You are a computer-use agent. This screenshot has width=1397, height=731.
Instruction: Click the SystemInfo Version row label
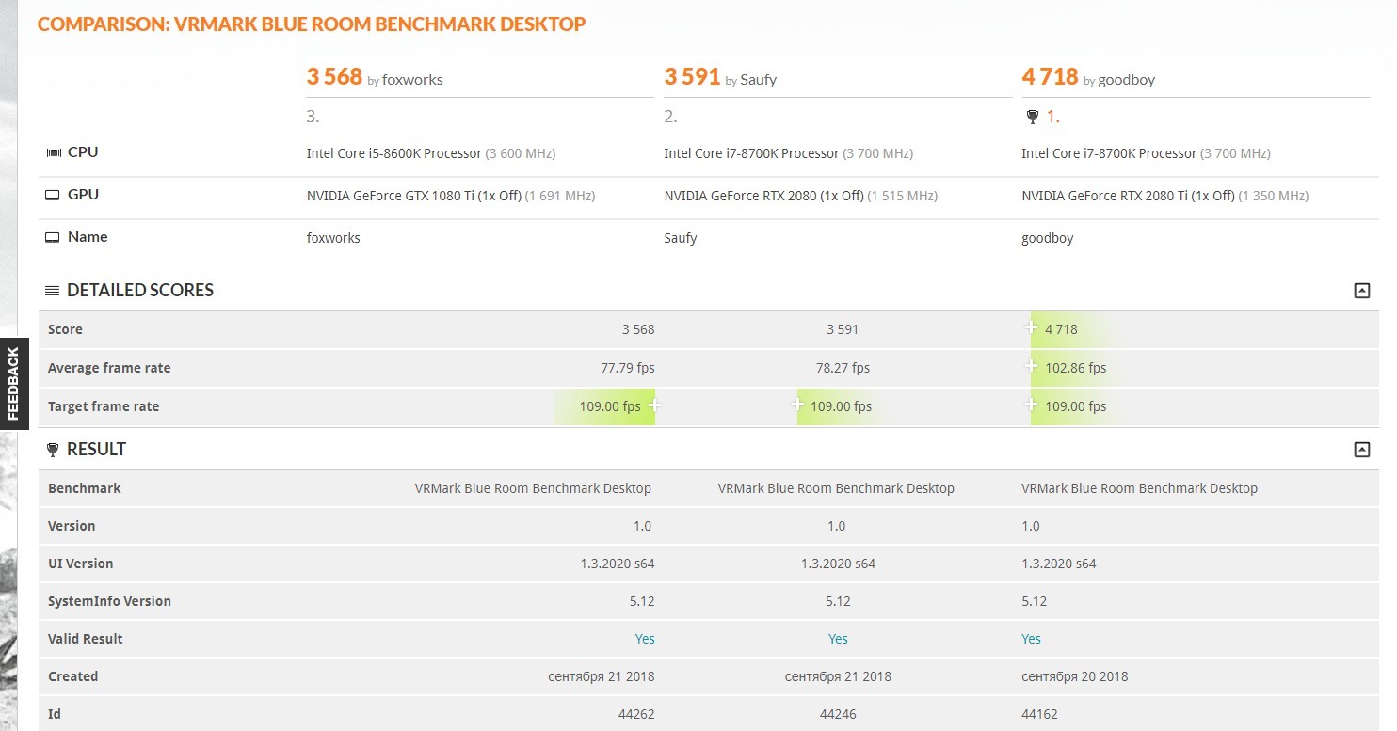pyautogui.click(x=109, y=601)
